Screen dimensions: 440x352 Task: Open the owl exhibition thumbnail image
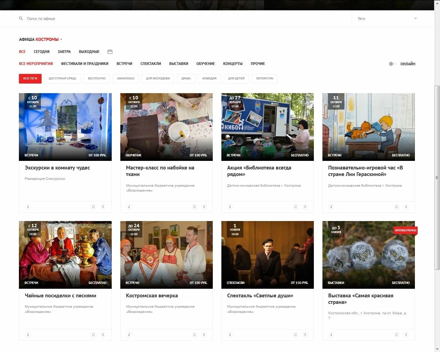[x=368, y=255]
